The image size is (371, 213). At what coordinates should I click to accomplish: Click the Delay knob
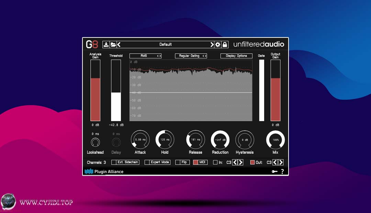(x=116, y=143)
